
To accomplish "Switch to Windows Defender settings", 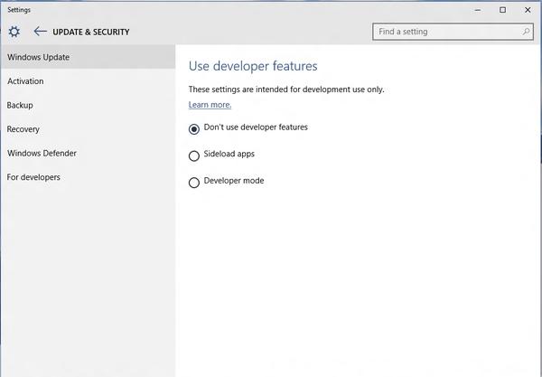I will [88, 153].
